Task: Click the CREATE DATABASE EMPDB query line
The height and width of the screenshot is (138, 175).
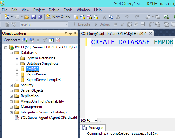Action: tap(132, 42)
